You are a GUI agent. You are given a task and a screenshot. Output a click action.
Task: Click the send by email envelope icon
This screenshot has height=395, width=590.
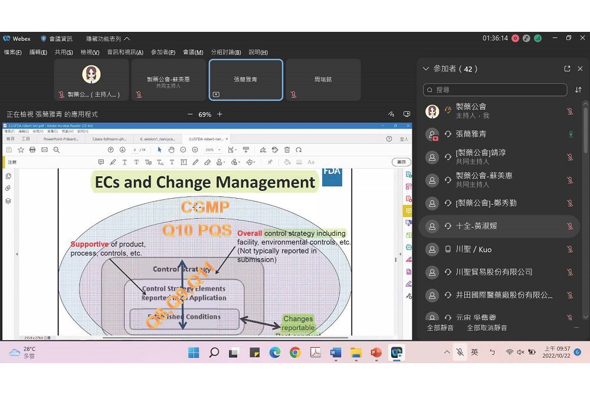click(x=44, y=150)
